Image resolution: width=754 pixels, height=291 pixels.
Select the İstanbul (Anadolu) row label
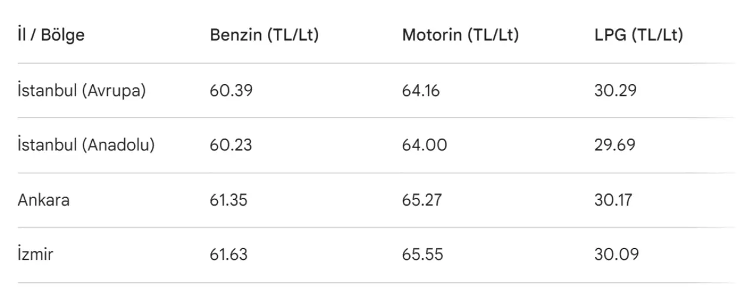(86, 145)
